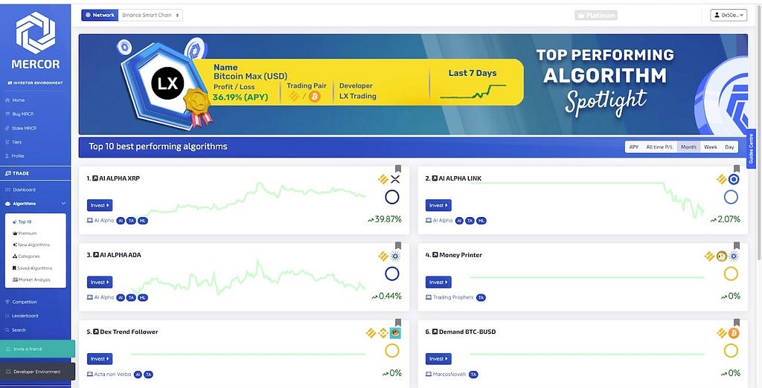
Task: Switch the ranking period to Week
Action: click(x=711, y=146)
